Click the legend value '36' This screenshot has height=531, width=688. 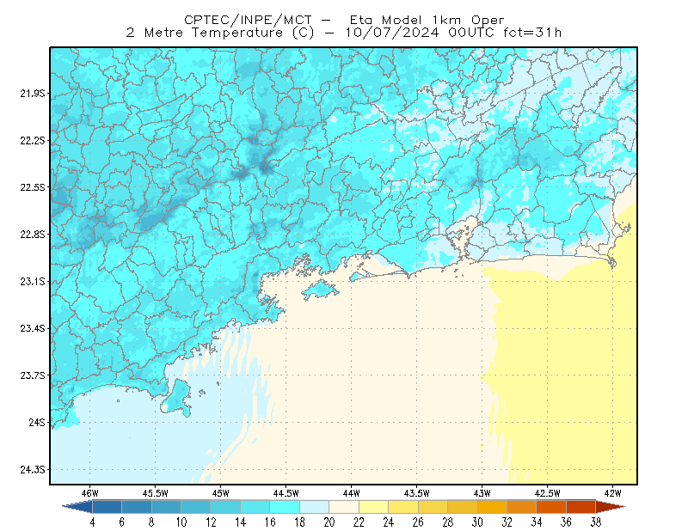coord(566,522)
